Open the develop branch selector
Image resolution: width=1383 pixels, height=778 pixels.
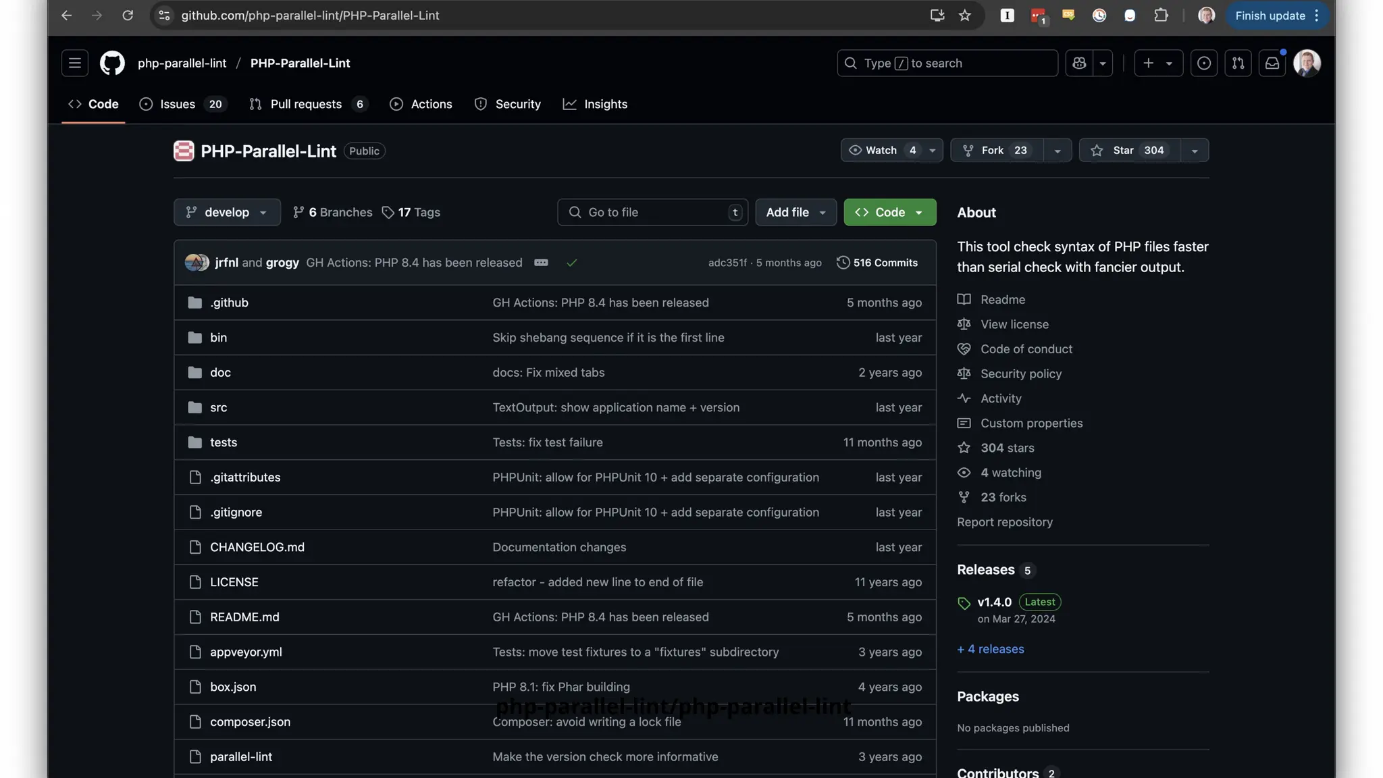point(227,212)
